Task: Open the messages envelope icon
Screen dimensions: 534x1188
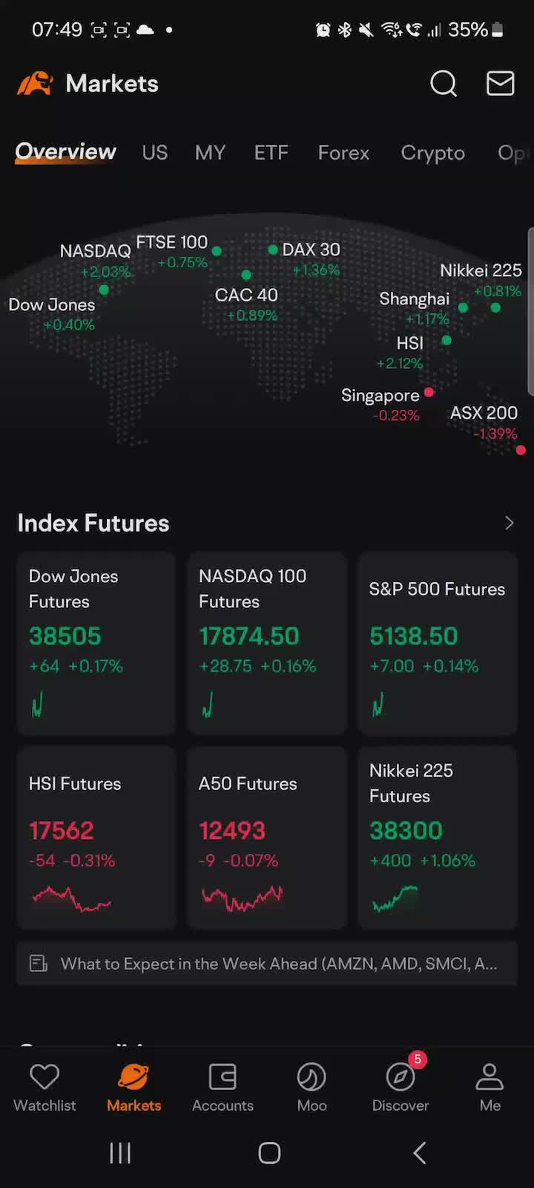Action: 500,84
